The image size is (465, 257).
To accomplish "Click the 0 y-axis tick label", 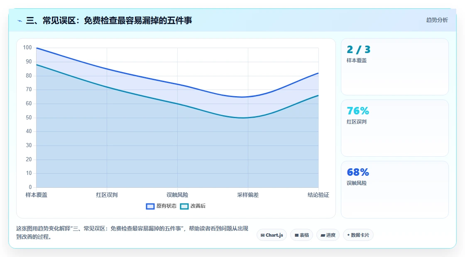I will pos(30,187).
